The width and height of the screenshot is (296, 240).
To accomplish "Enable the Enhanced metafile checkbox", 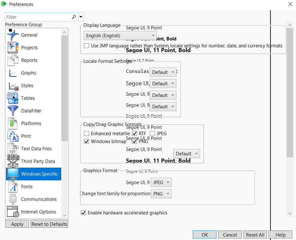I will [x=86, y=134].
